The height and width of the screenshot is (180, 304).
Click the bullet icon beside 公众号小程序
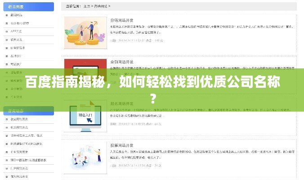7,23
